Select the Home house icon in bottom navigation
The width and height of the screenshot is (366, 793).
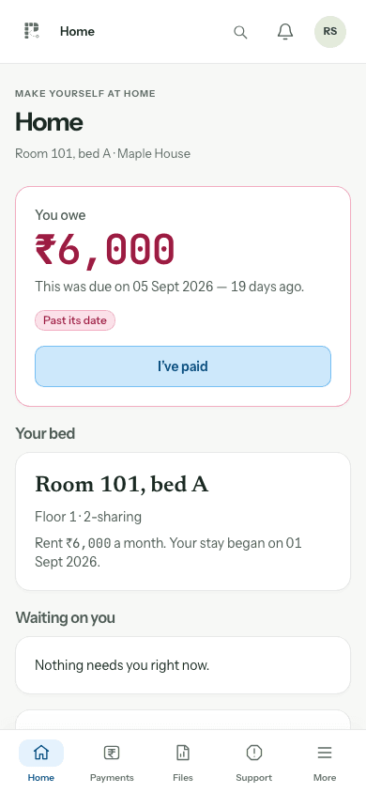click(x=41, y=753)
